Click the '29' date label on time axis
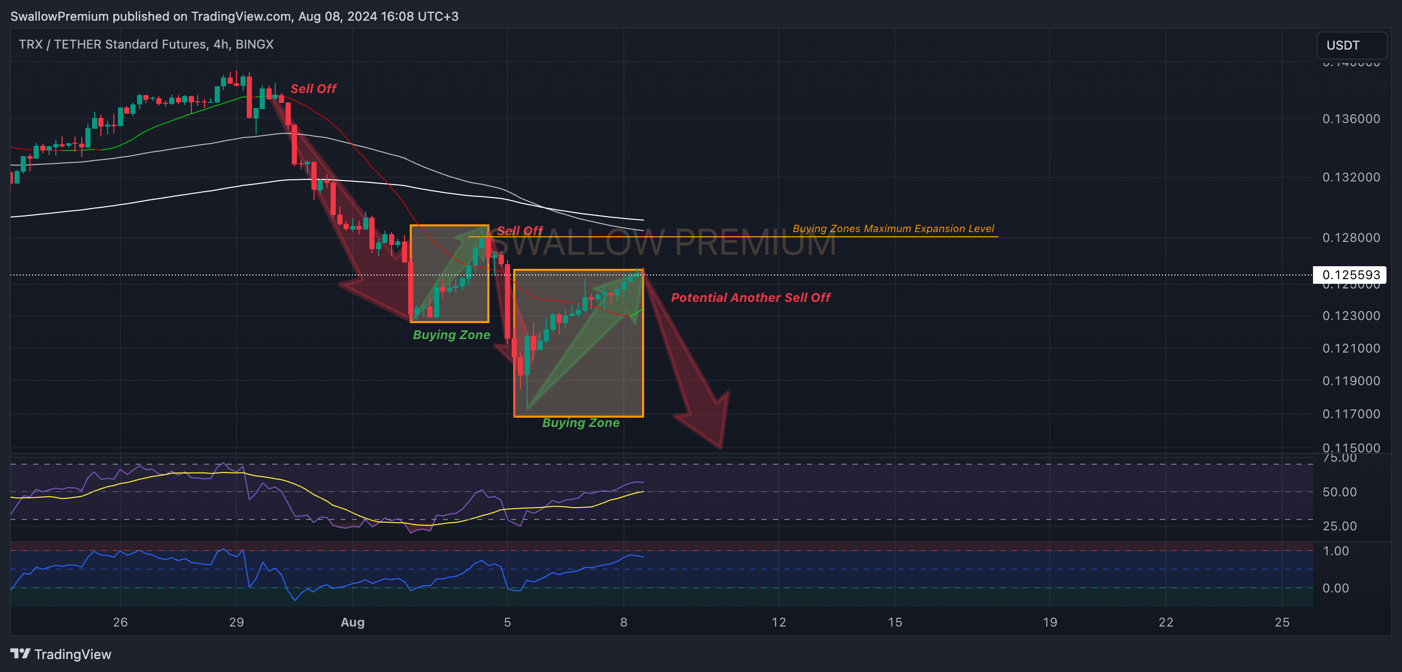Viewport: 1402px width, 672px height. (x=236, y=622)
